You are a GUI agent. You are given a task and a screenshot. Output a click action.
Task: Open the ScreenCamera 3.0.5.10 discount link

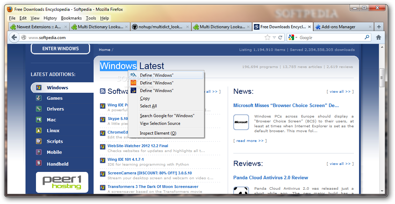tap(149, 173)
